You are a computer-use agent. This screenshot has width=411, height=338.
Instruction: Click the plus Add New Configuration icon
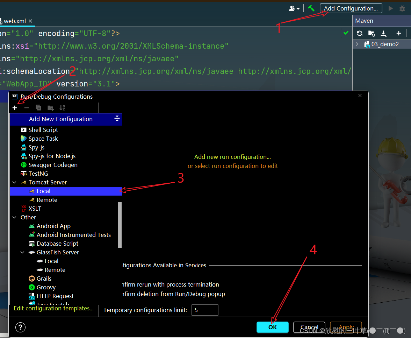(15, 108)
